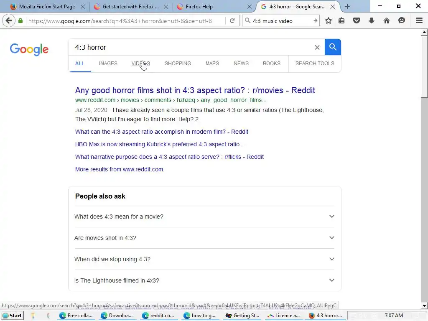Viewport: 428px width, 321px height.
Task: Submit Firefox search box with arrow icon
Action: [x=315, y=21]
